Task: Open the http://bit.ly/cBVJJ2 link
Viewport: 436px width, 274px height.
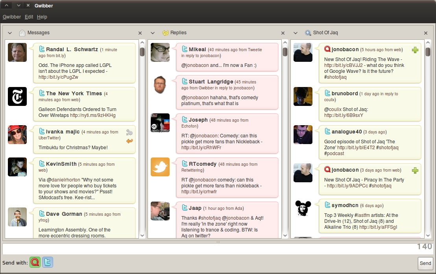Action: [x=344, y=65]
